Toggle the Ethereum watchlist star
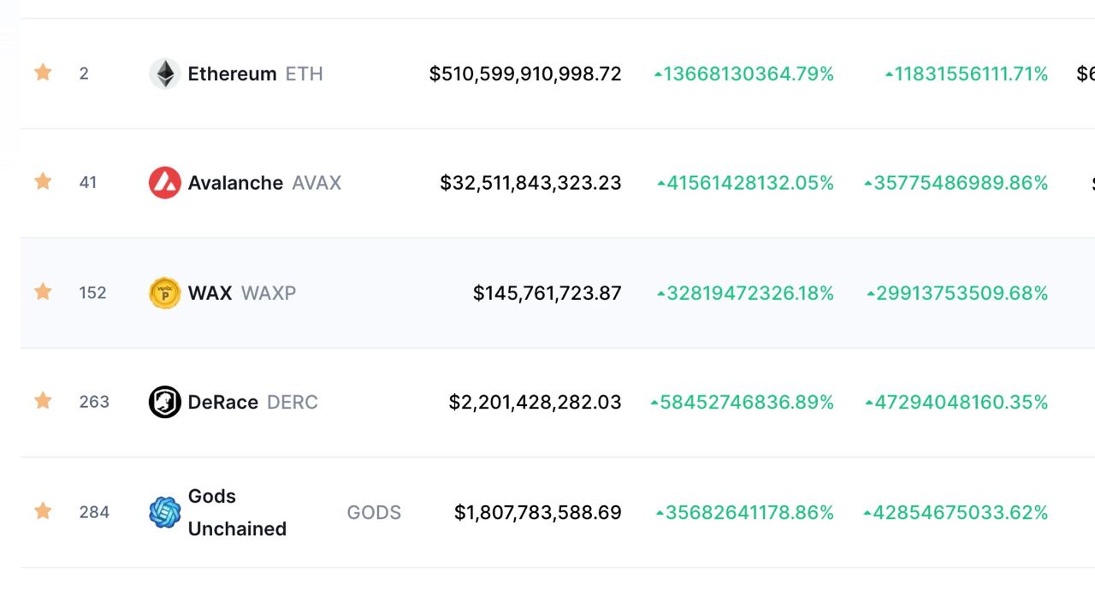Screen dimensions: 1095x601 click(x=43, y=73)
